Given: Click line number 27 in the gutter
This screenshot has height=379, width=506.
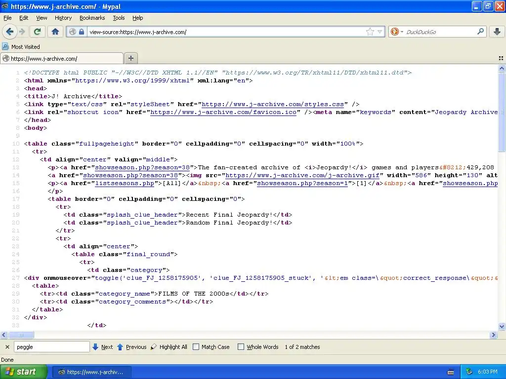Looking at the screenshot, I should click(16, 278).
